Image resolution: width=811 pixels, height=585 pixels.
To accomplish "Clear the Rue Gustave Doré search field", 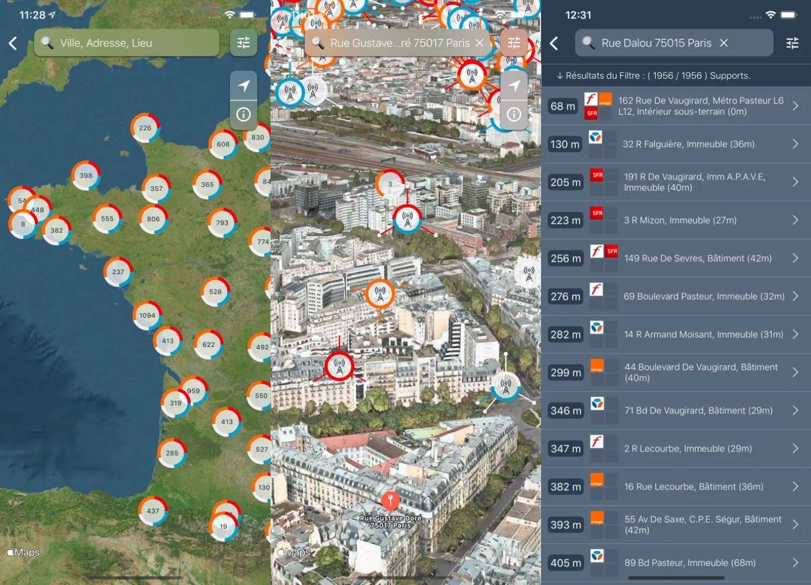I will pos(480,43).
